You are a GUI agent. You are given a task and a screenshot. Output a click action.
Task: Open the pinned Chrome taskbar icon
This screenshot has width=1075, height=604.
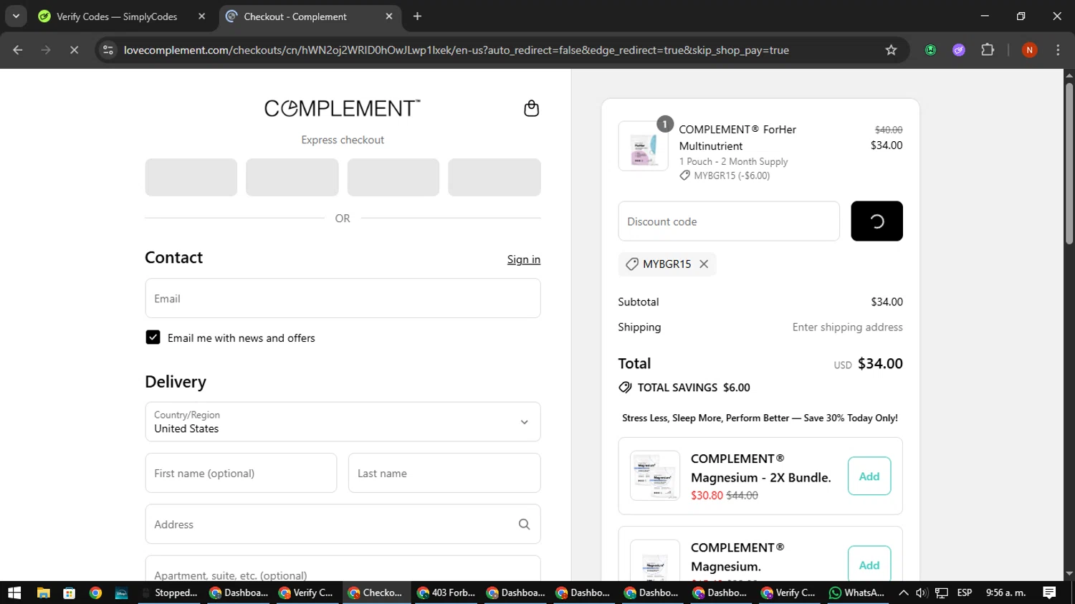click(x=95, y=593)
